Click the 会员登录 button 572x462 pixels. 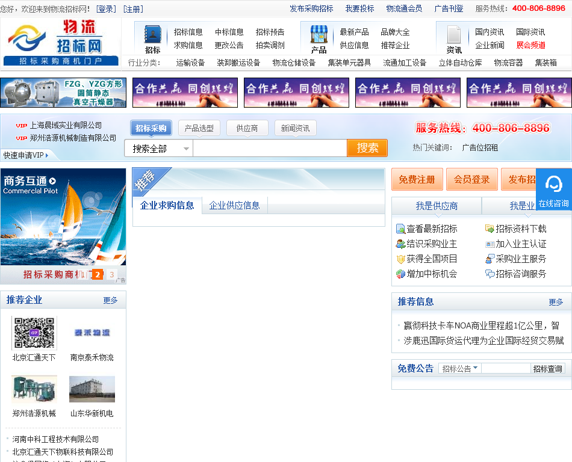coord(471,180)
